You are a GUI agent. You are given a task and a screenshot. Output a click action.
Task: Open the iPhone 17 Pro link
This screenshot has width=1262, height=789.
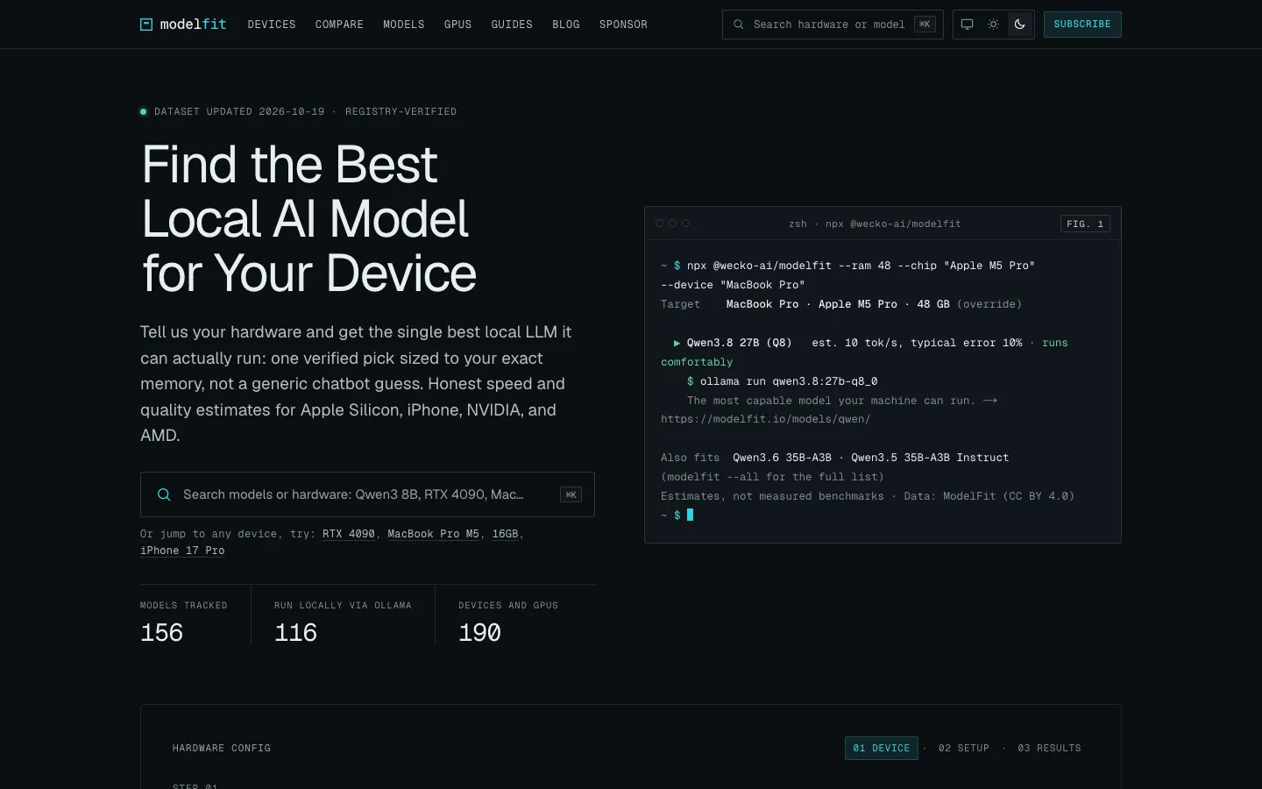[x=182, y=551]
